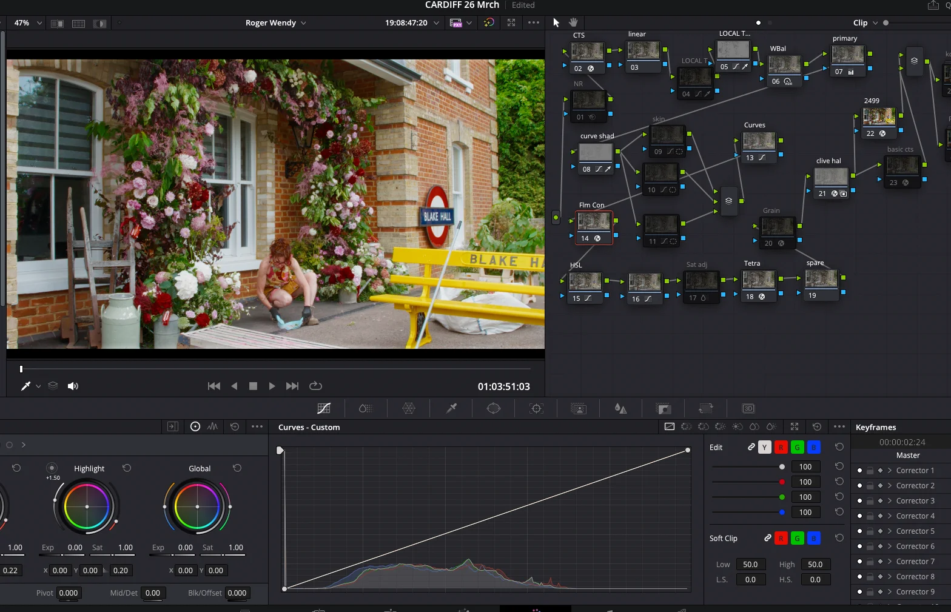Open the Curves palette options menu
Screen dimensions: 951x612
tap(839, 426)
